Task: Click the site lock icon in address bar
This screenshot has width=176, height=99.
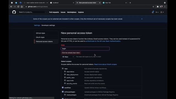Action: pyautogui.click(x=26, y=7)
